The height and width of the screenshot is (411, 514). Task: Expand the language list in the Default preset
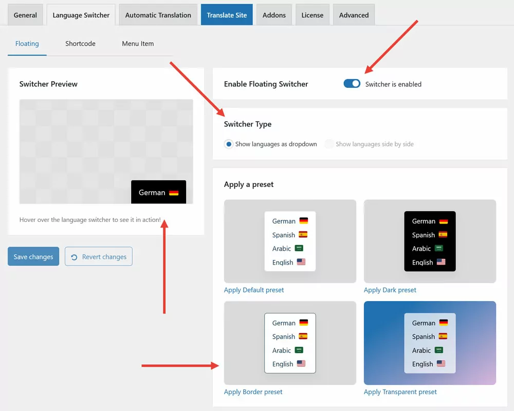(x=290, y=241)
